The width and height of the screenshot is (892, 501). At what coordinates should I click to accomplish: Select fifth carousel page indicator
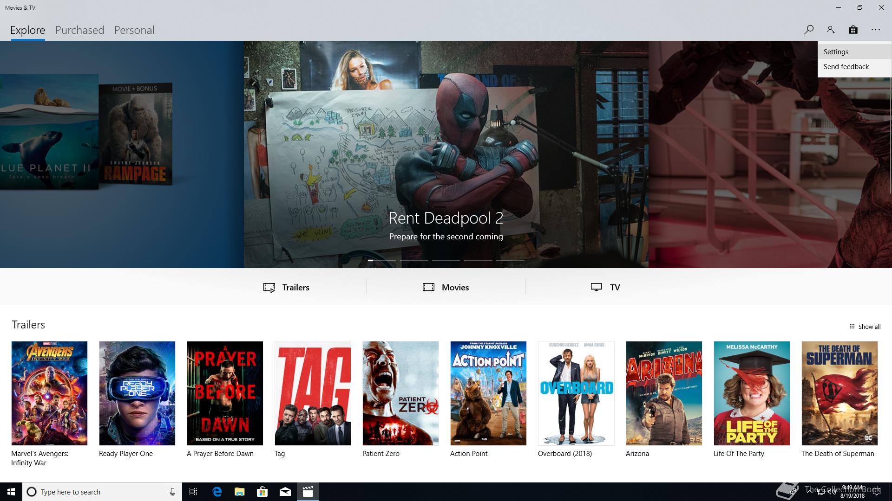510,260
